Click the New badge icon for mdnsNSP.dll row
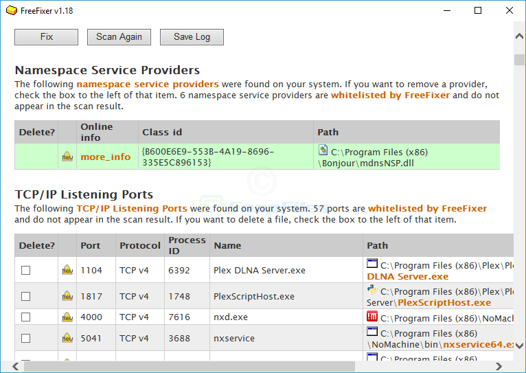Screen dimensions: 526x373 pos(67,157)
